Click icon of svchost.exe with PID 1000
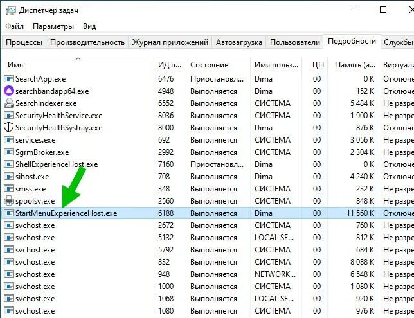414x318 pixels. 9,287
